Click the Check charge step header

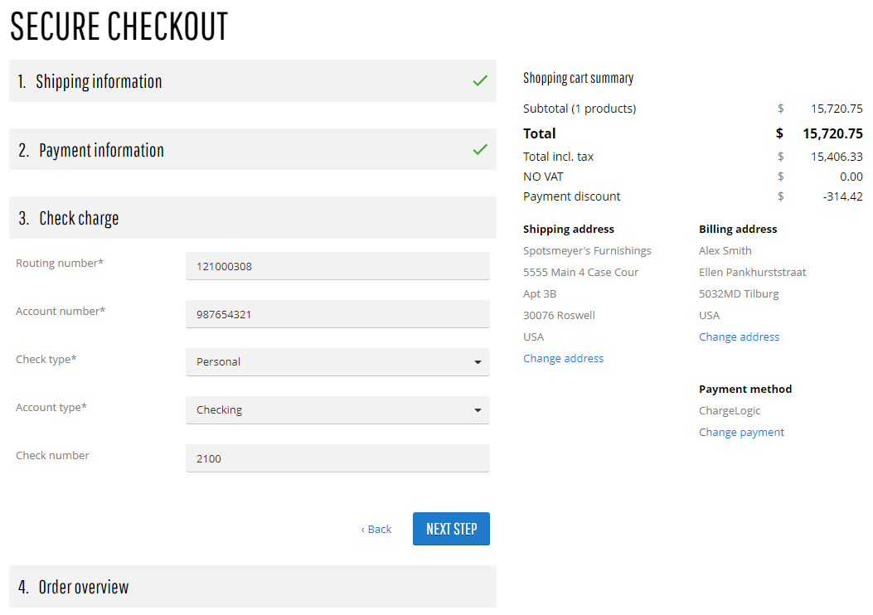253,218
